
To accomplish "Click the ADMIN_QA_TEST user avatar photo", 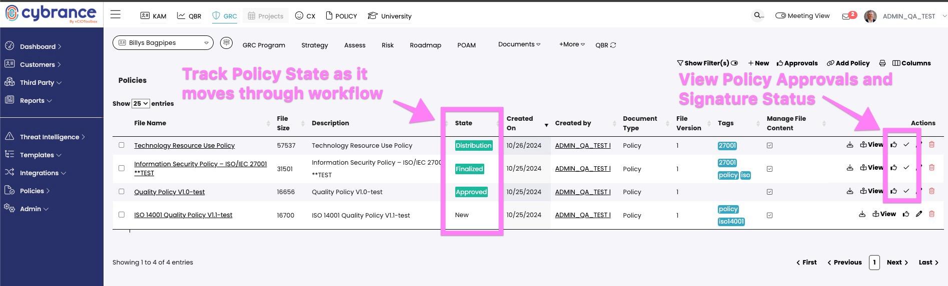I will pos(870,16).
